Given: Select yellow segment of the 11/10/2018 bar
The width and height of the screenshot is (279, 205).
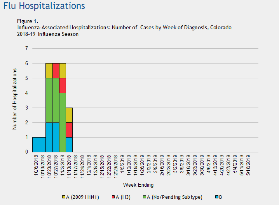Looking at the screenshot, I should click(69, 115).
